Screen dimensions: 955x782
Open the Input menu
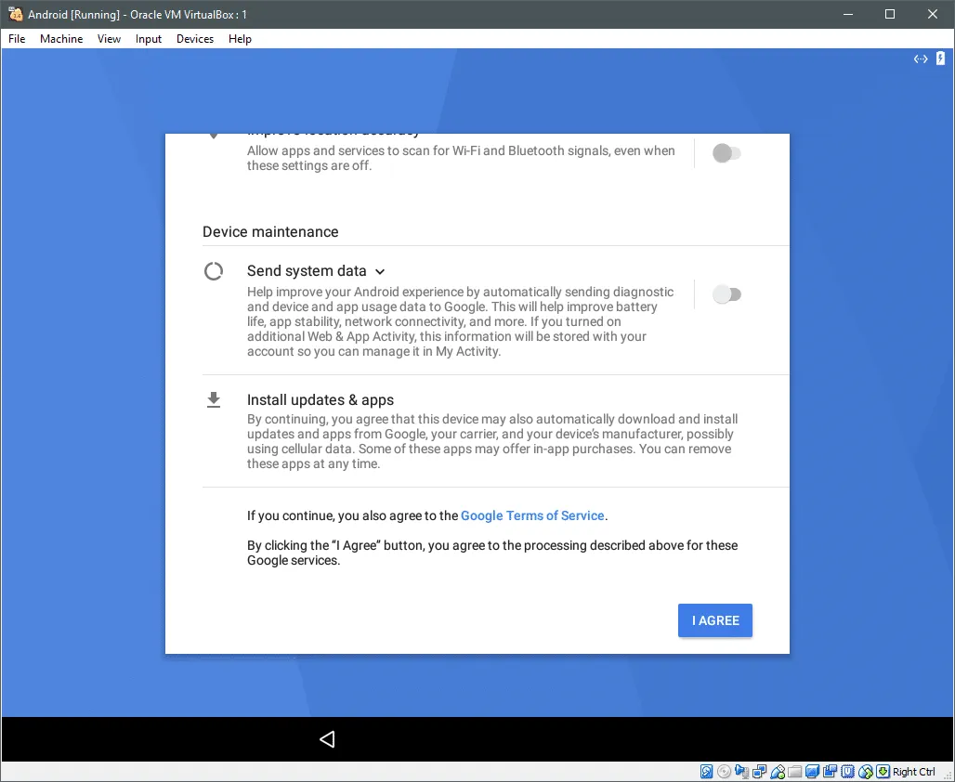(149, 39)
